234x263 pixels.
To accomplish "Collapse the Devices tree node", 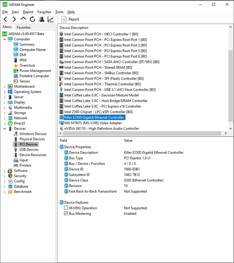I will pos(4,129).
